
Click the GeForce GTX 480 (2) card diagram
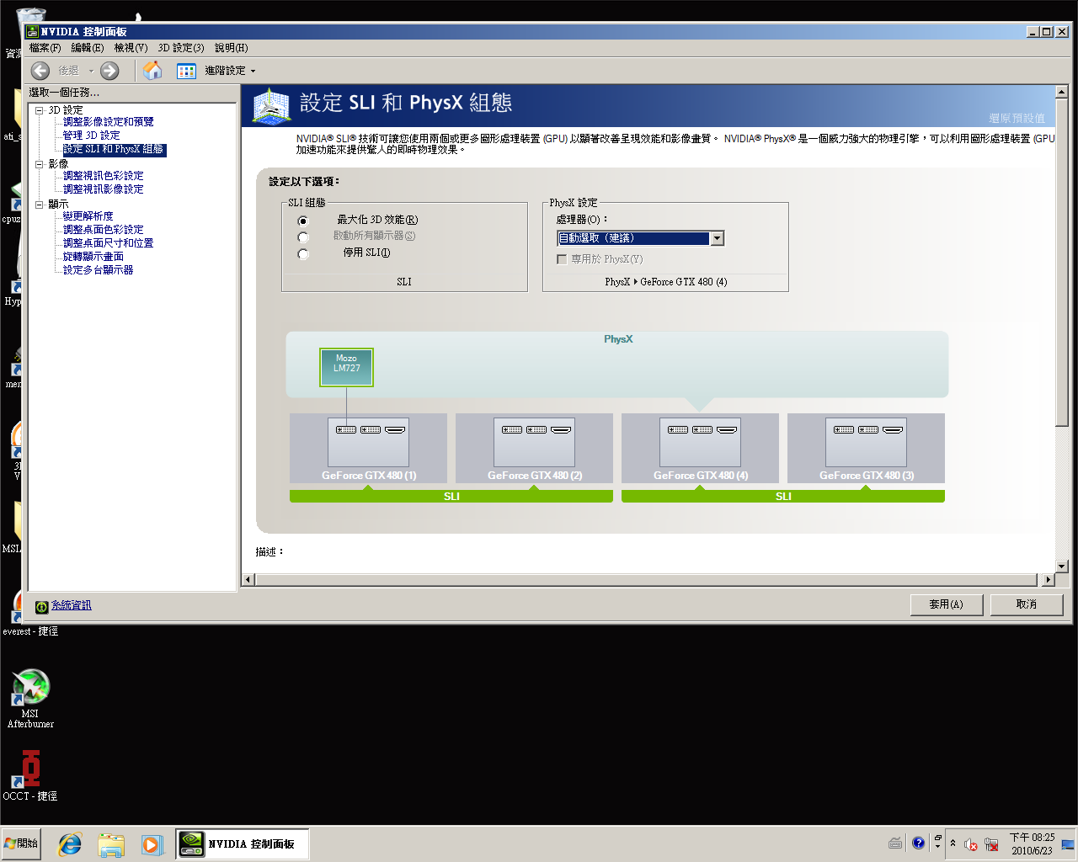tap(534, 448)
